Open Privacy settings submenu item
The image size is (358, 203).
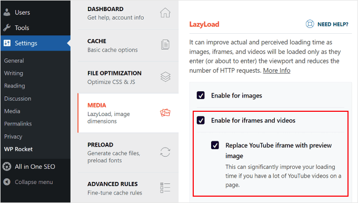13,137
